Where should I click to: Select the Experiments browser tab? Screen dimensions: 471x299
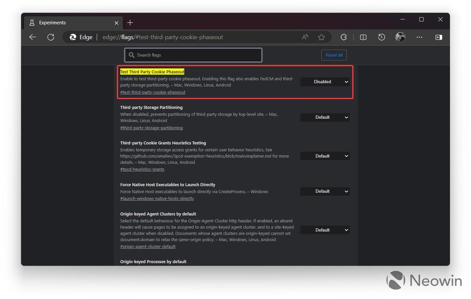click(x=69, y=22)
